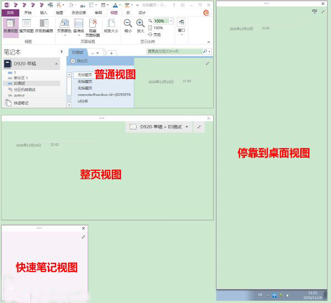331x303 pixels.
Task: Click the ribbon display options icon beside help
Action: 183,5
